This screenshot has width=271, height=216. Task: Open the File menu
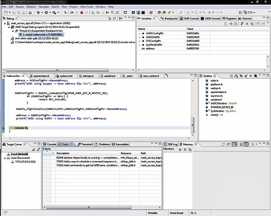coord(4,7)
